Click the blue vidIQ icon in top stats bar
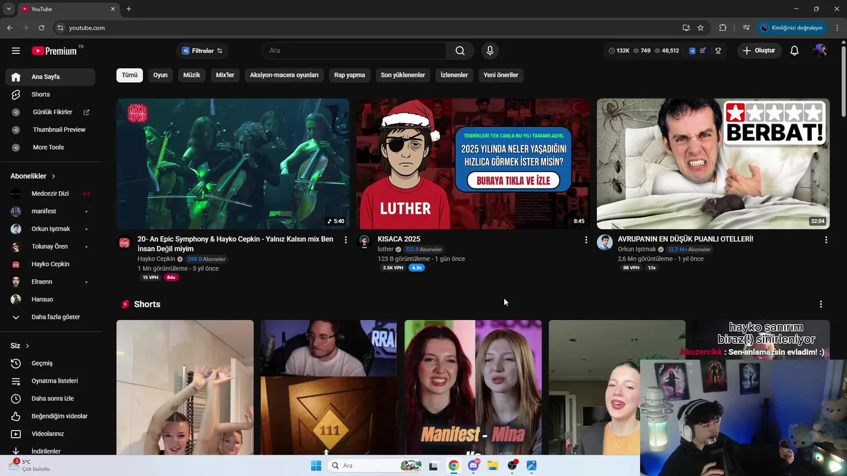847x476 pixels. [x=692, y=51]
